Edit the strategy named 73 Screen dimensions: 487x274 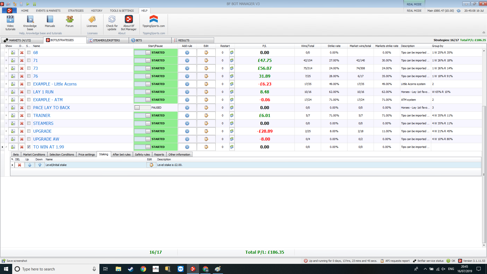[x=206, y=68]
